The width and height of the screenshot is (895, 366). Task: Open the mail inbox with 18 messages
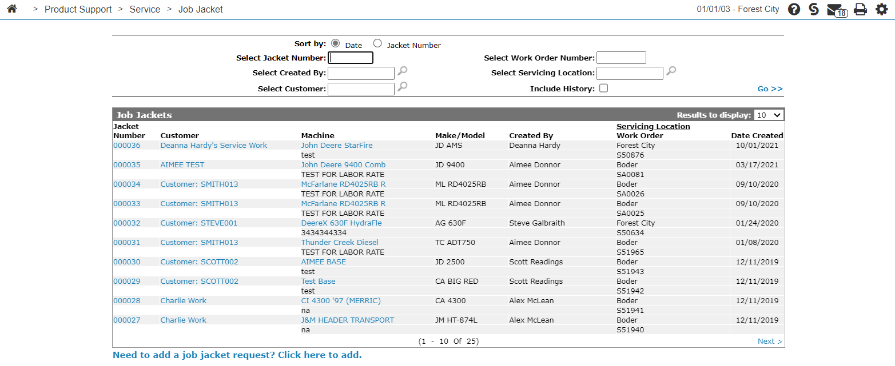[x=837, y=10]
